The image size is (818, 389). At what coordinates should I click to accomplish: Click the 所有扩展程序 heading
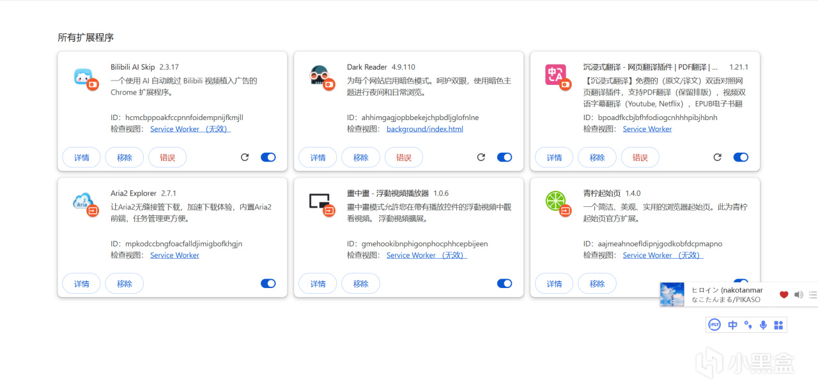pyautogui.click(x=86, y=37)
